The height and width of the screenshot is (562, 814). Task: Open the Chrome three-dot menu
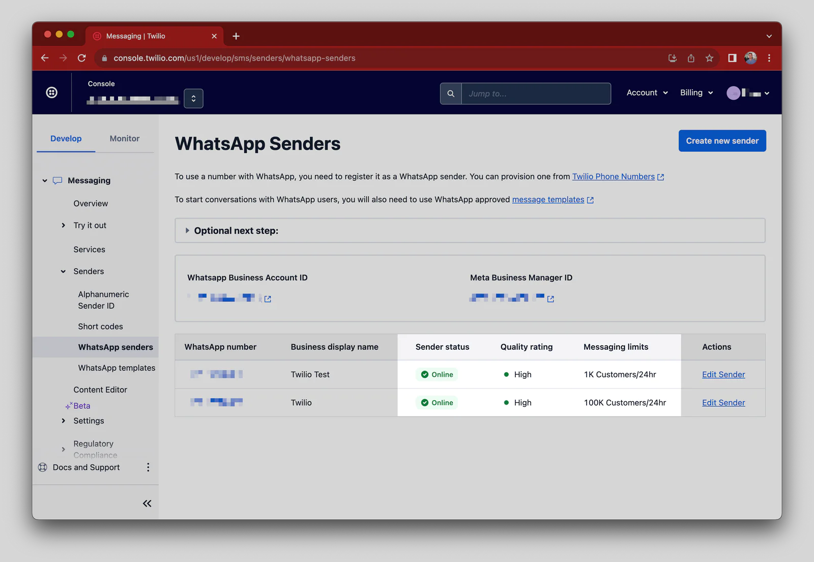[769, 58]
